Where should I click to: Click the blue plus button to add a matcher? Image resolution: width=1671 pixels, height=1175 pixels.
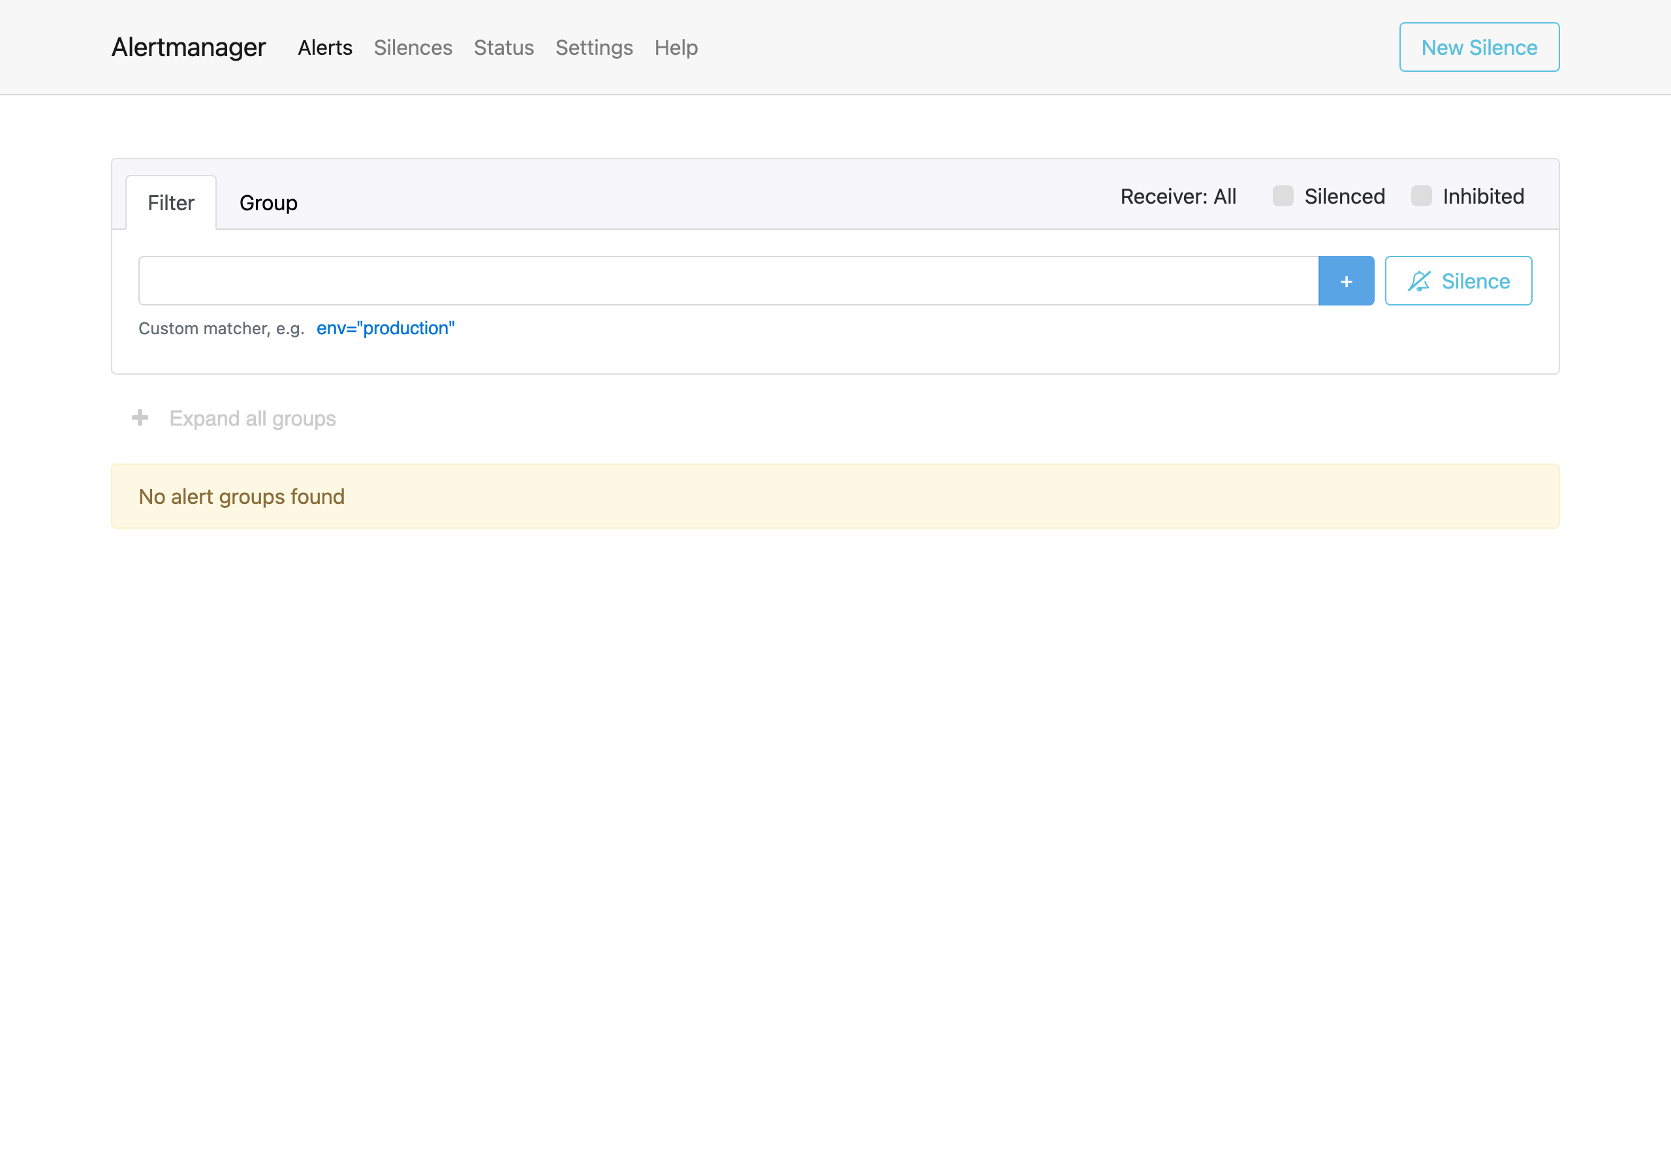(x=1346, y=280)
